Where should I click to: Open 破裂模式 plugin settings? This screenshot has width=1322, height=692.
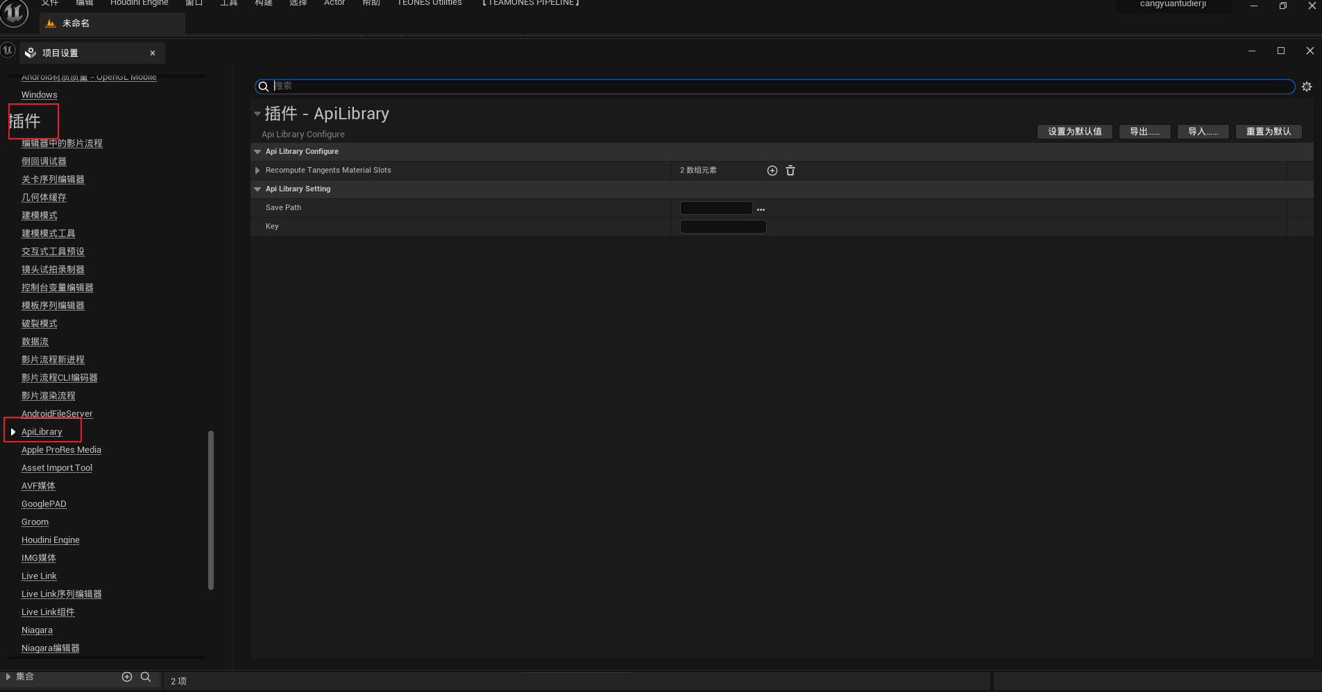pyautogui.click(x=40, y=324)
